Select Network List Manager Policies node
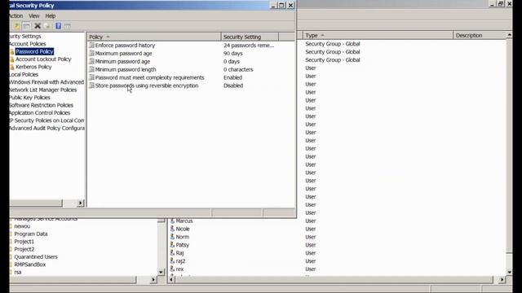 click(x=43, y=90)
